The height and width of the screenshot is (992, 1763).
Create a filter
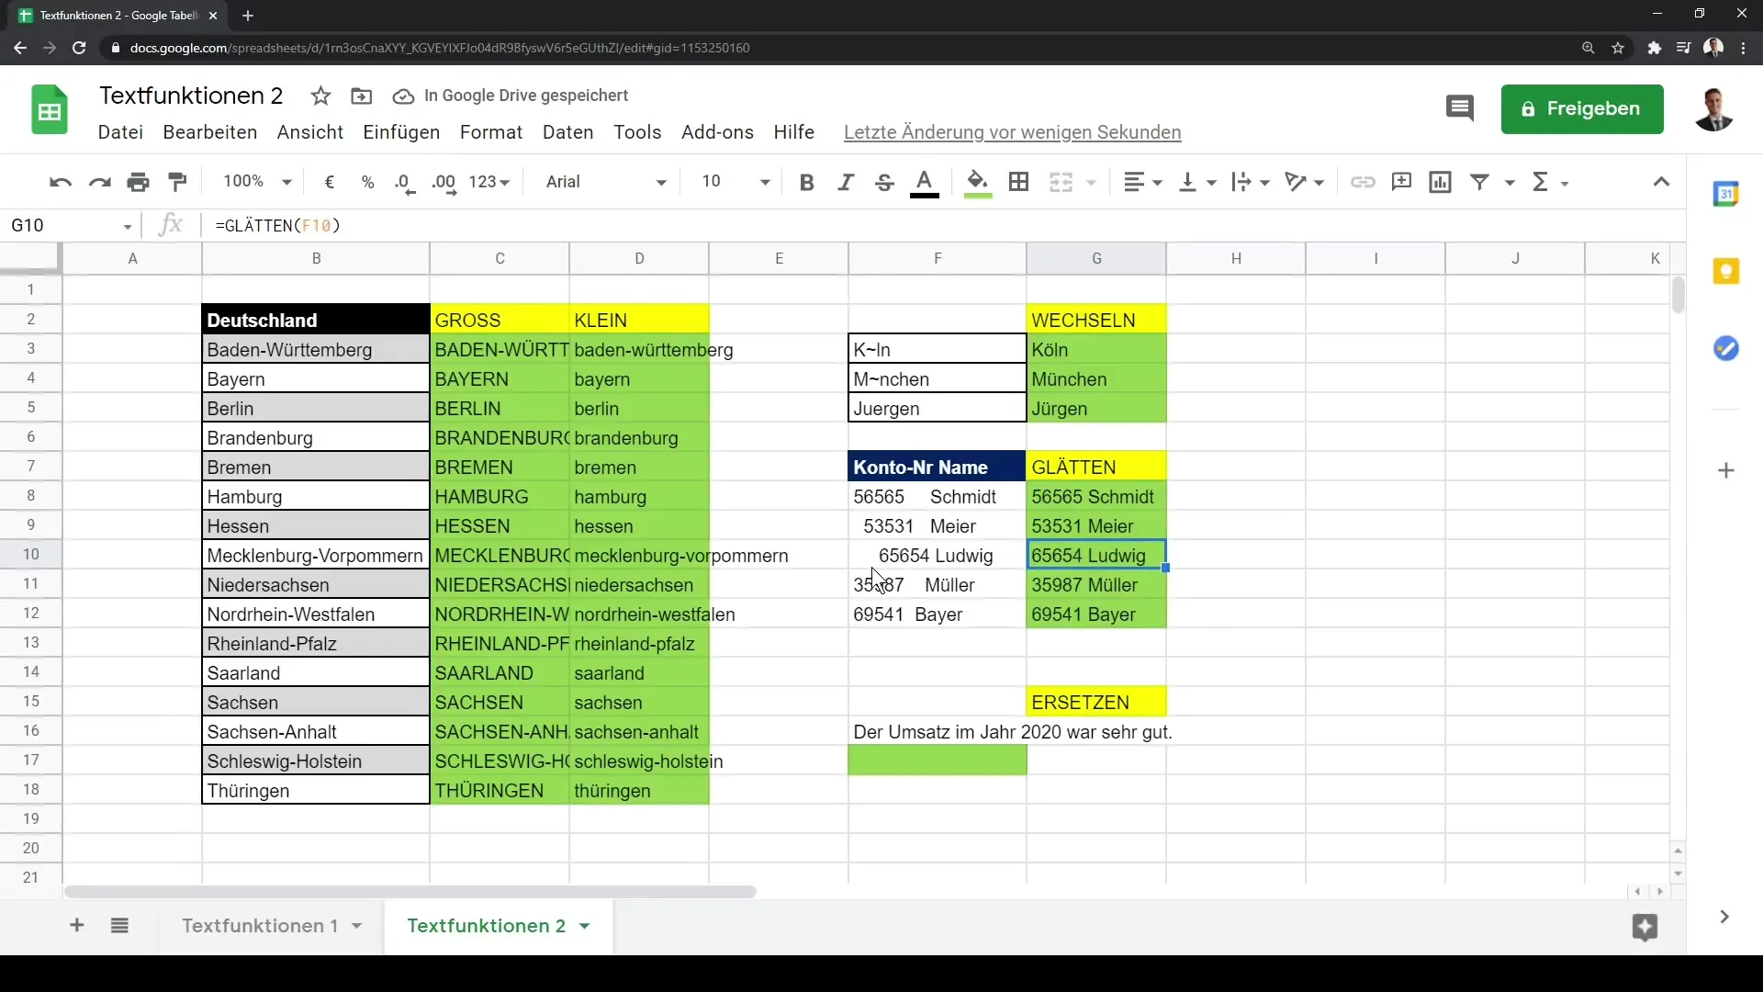coord(1479,182)
